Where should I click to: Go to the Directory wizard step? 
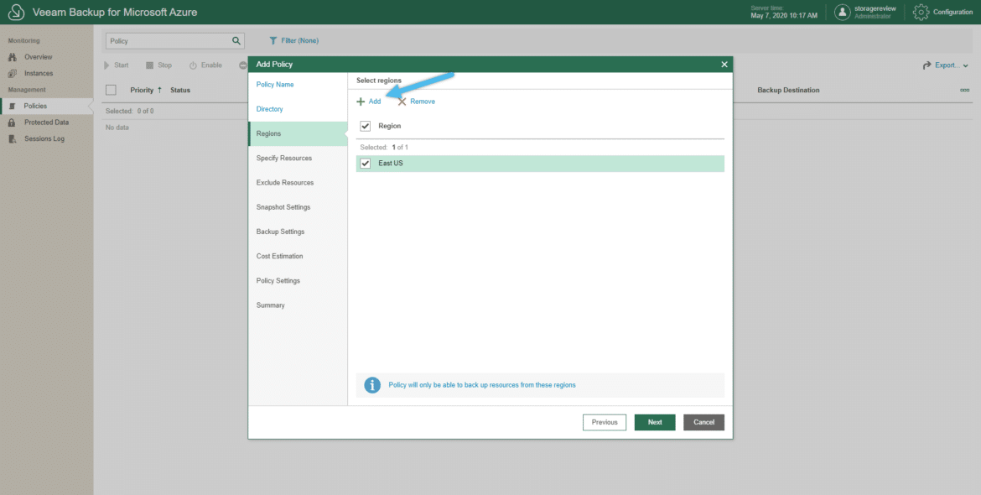point(270,109)
